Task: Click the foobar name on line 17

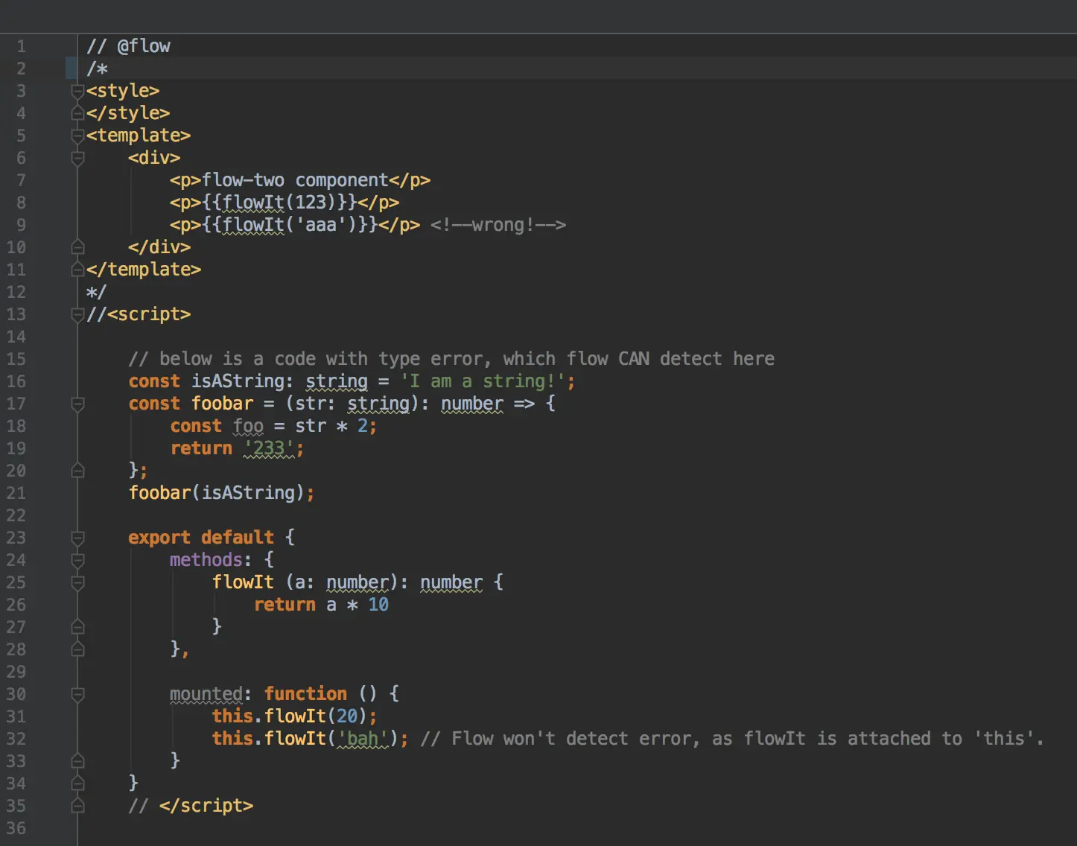Action: 222,404
